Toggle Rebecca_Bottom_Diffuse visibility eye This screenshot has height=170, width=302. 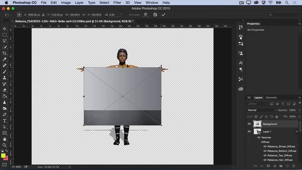click(x=265, y=151)
